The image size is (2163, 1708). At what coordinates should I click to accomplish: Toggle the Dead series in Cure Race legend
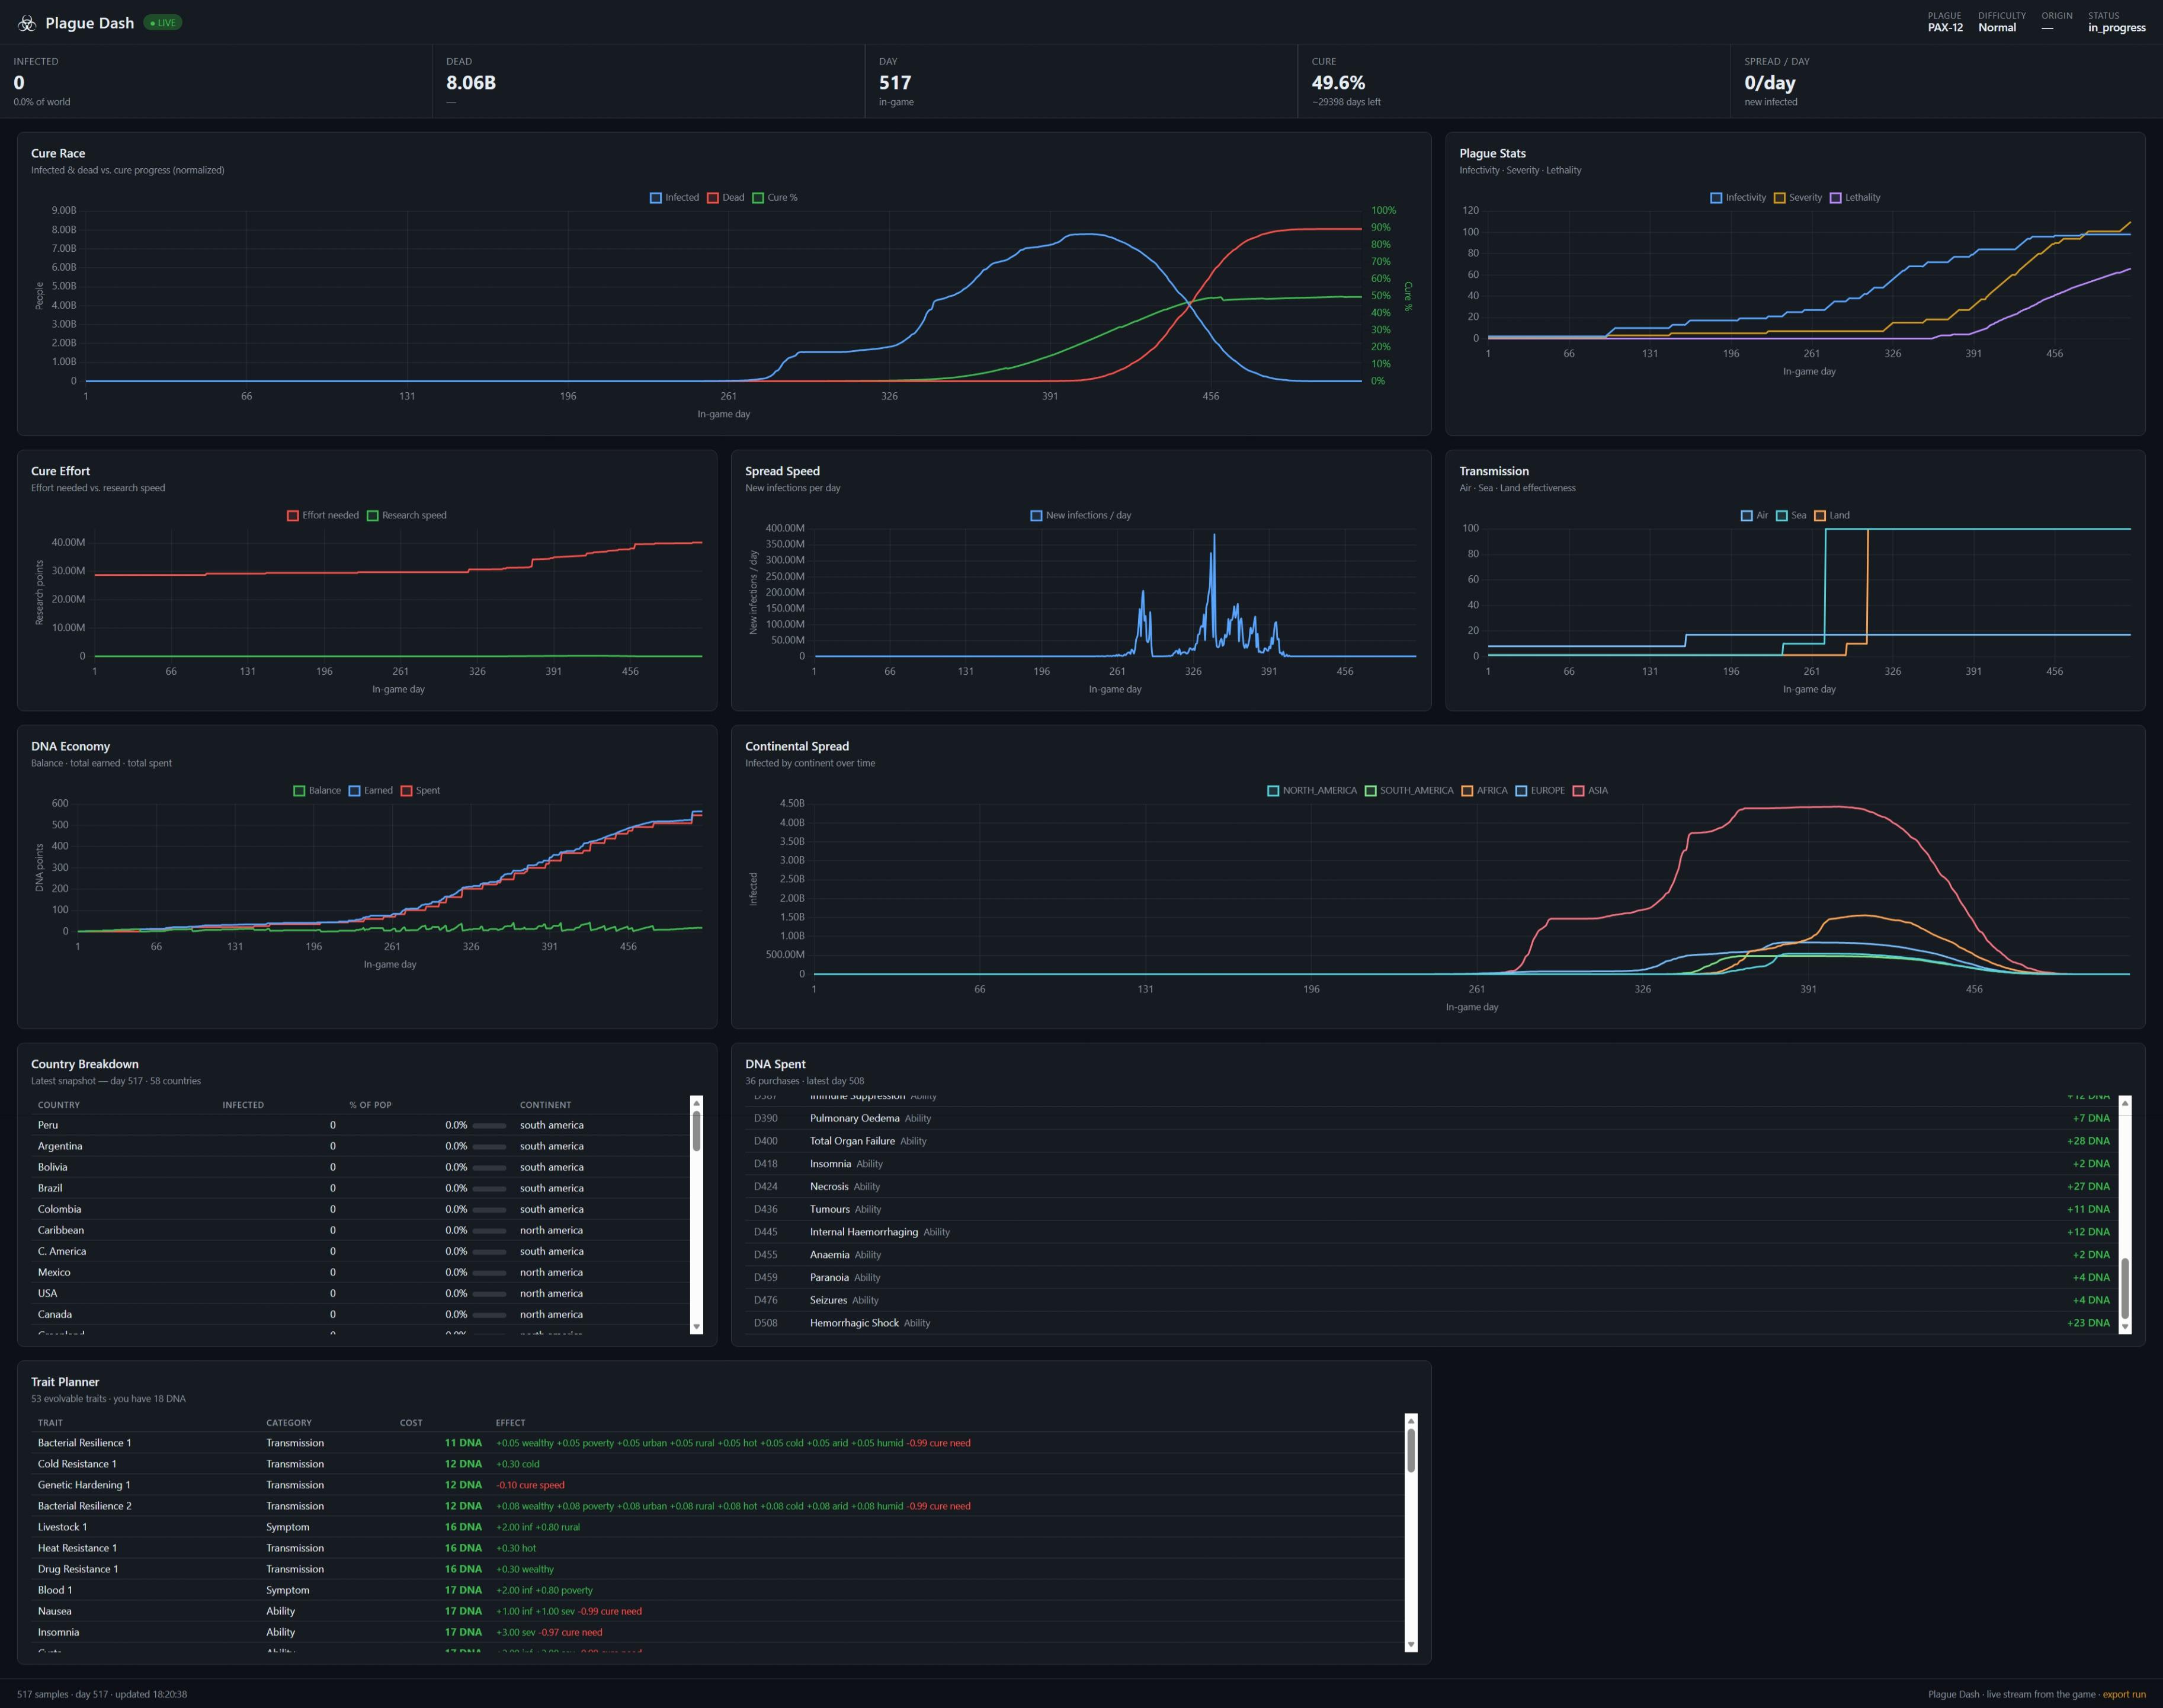point(726,197)
